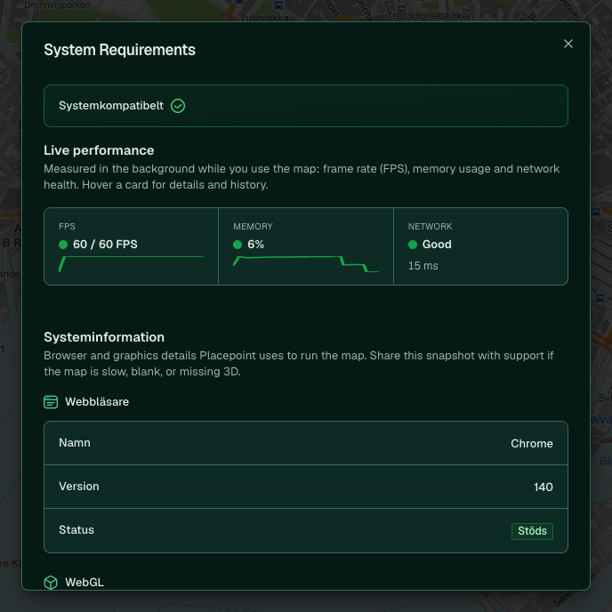Open the FPS performance card
Image resolution: width=612 pixels, height=612 pixels.
(131, 246)
